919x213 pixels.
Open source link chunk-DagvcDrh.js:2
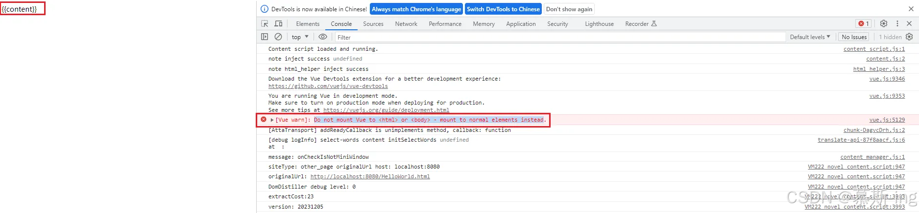[x=874, y=130]
